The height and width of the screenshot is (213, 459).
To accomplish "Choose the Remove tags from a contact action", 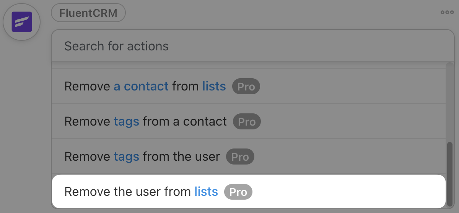I will [x=145, y=122].
